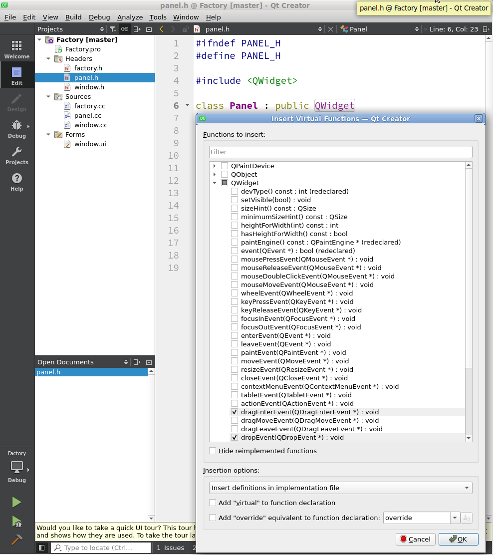493x555 pixels.
Task: Expand the QObject tree node
Action: [215, 174]
